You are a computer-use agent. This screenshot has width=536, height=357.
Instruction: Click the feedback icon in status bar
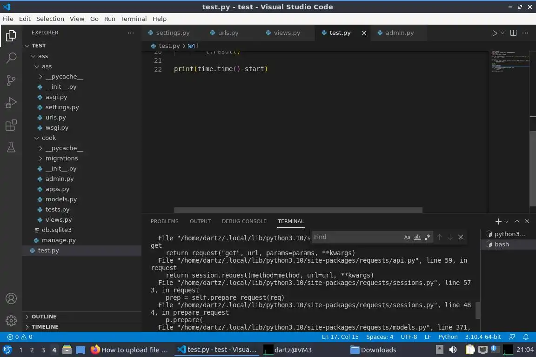512,337
